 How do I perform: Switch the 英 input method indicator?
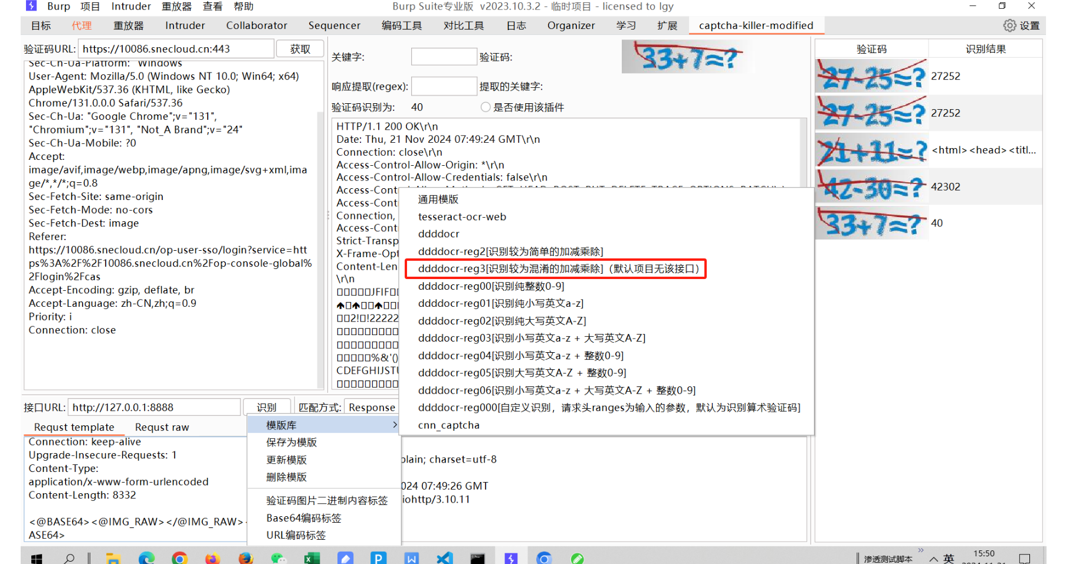(949, 558)
